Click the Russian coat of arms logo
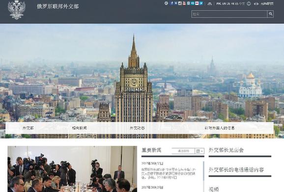 [17, 10]
